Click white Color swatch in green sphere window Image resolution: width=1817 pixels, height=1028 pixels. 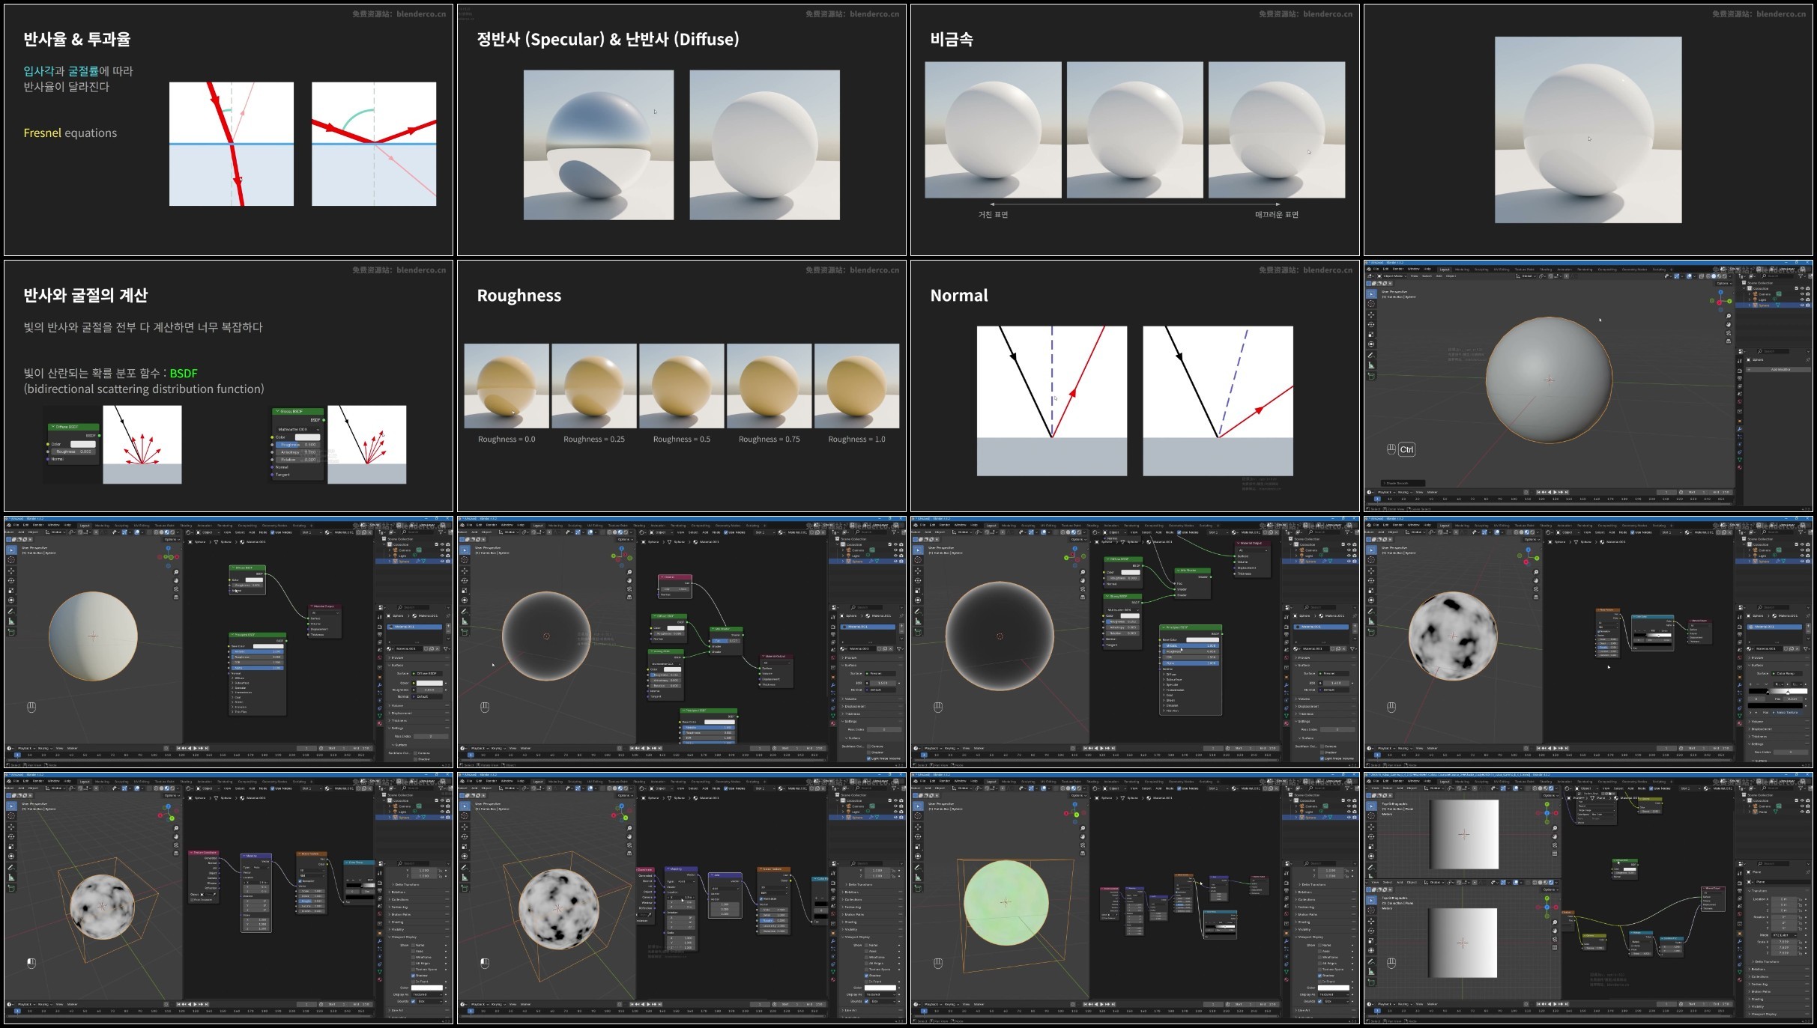click(1334, 988)
